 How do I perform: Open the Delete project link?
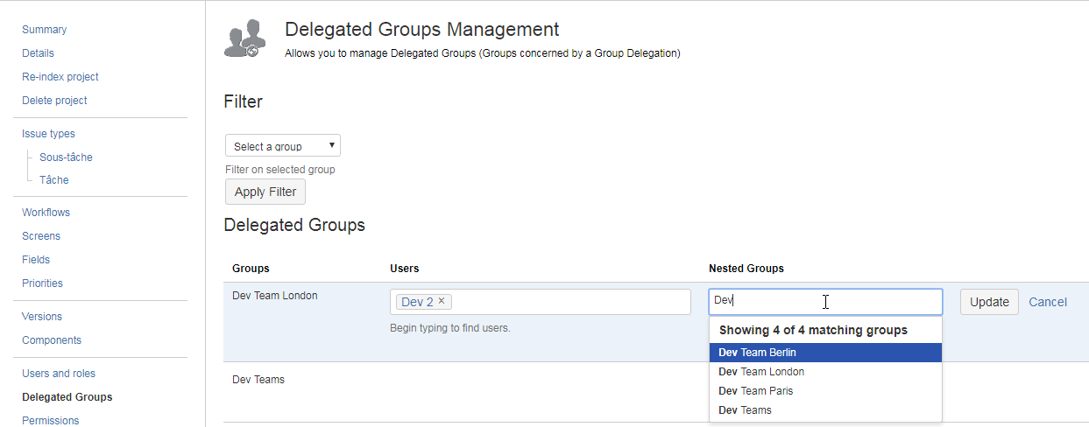(x=54, y=101)
